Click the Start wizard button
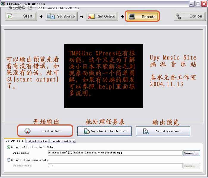This screenshot has height=178, width=208. (21, 16)
